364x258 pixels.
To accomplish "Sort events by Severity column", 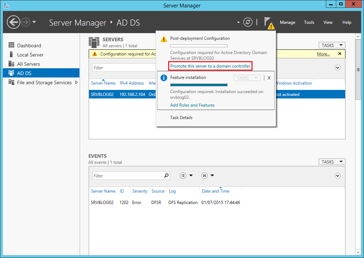I will click(140, 191).
